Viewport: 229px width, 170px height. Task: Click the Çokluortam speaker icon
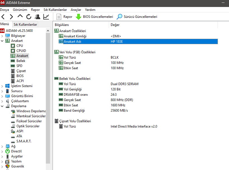tap(8, 101)
